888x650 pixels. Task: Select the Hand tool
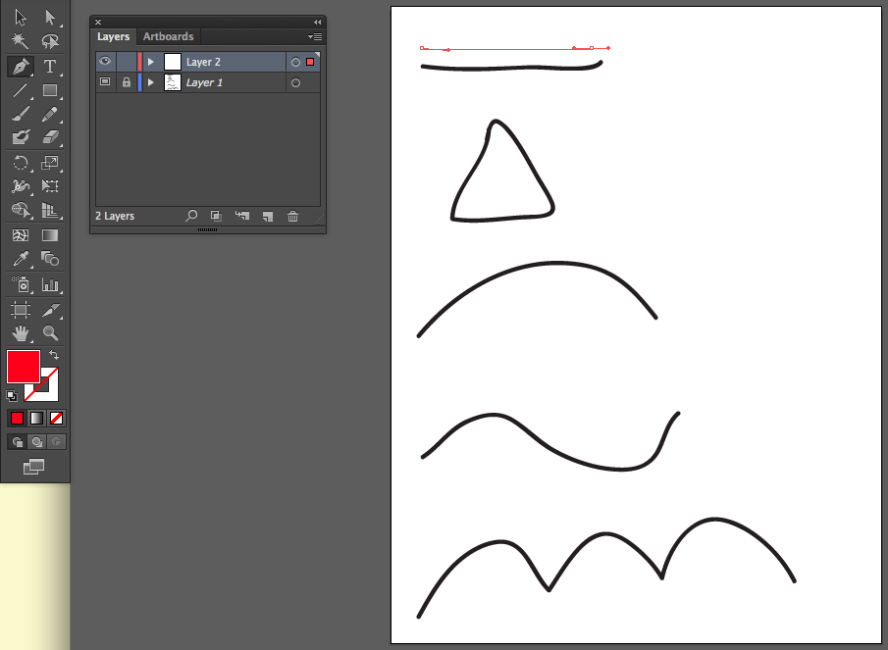pyautogui.click(x=20, y=333)
